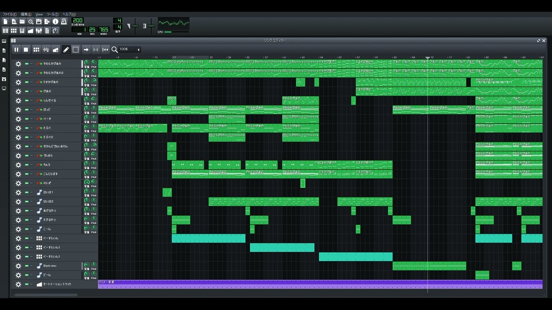Show project notes icon
This screenshot has width=552, height=310.
coord(47,31)
